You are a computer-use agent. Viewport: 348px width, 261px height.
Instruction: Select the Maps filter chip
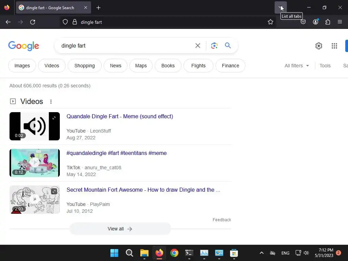pyautogui.click(x=141, y=66)
